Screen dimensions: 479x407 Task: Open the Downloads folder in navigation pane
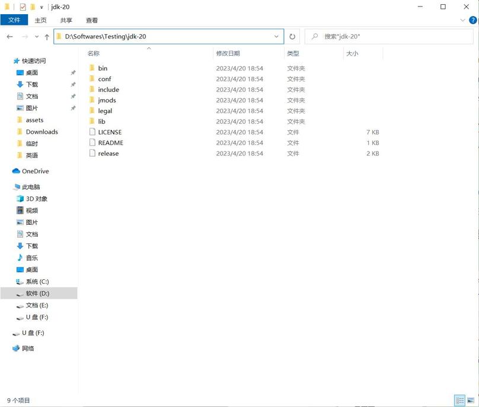42,132
